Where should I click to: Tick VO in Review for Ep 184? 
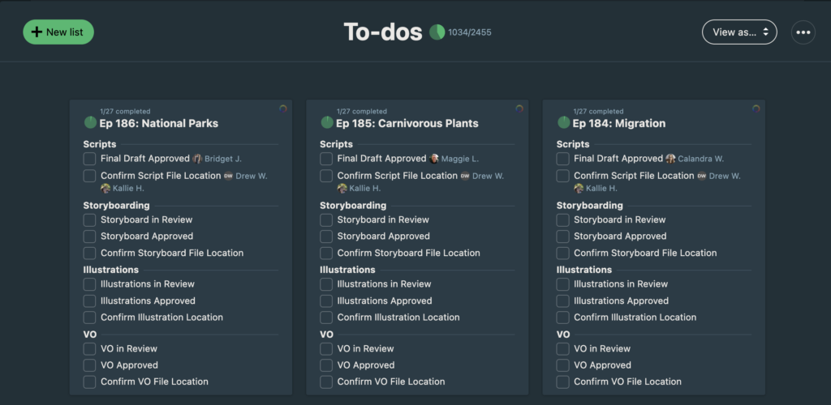click(563, 349)
